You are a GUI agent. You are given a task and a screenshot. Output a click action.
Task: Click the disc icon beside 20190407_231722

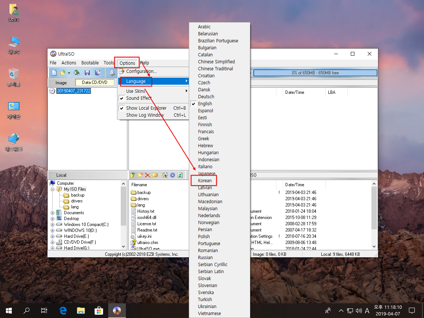pos(52,91)
